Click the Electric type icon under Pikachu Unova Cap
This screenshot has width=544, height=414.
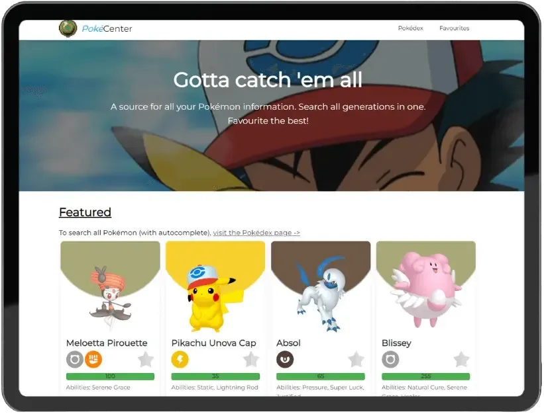coord(179,359)
